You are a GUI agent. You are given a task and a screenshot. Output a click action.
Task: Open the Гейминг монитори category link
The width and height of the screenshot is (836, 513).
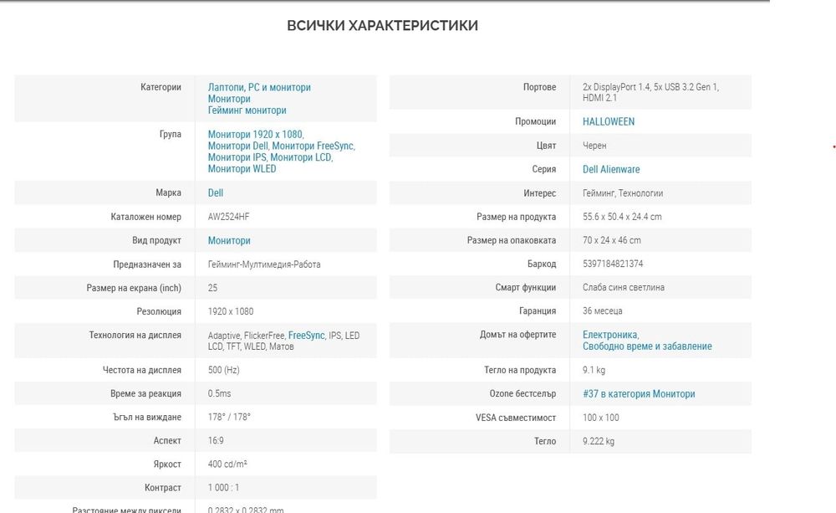pos(247,110)
